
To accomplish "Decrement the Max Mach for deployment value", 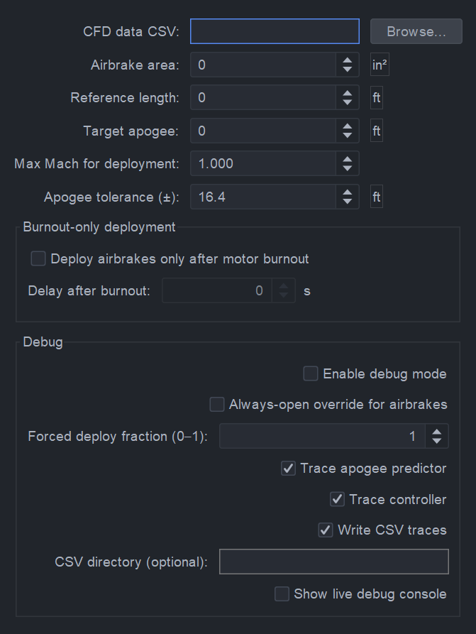I will [x=347, y=168].
